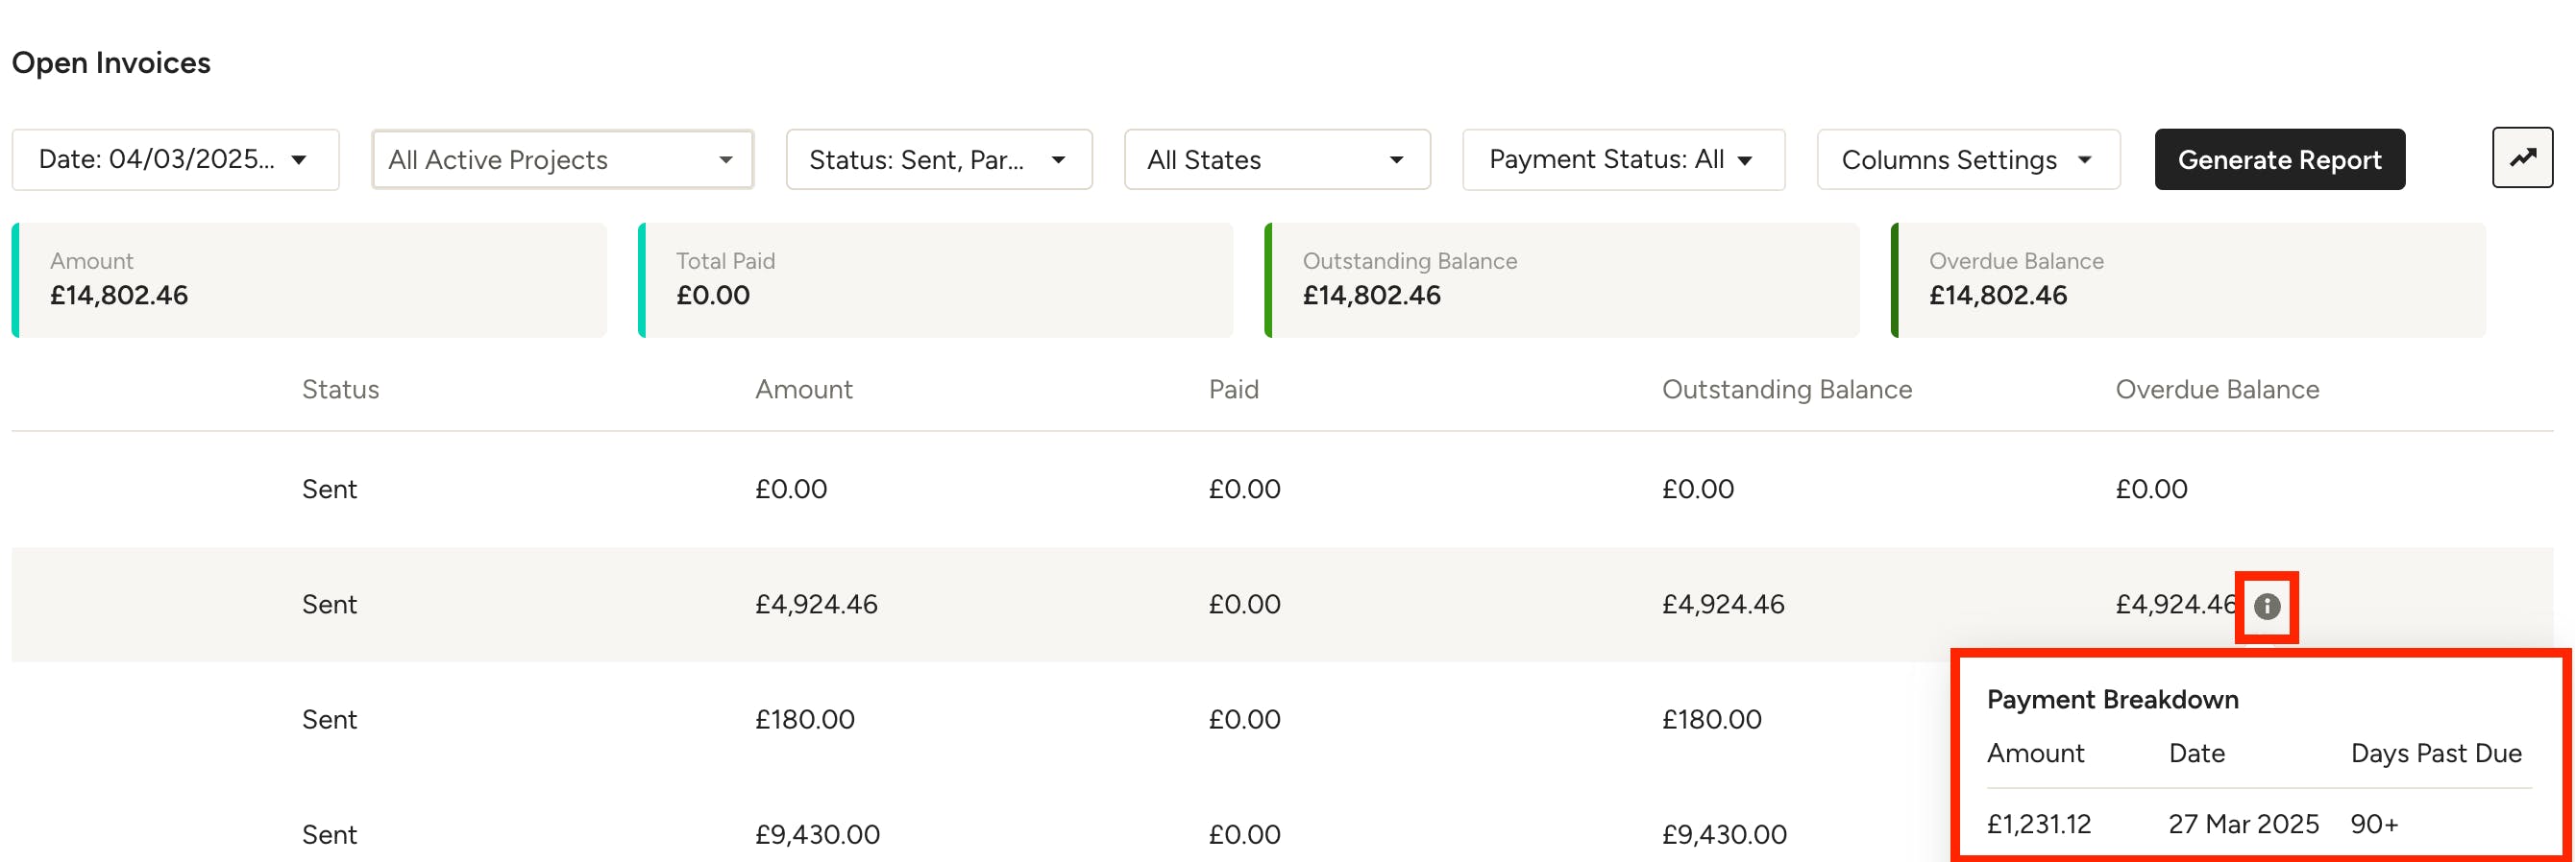Sort by the Amount column header

(x=802, y=390)
